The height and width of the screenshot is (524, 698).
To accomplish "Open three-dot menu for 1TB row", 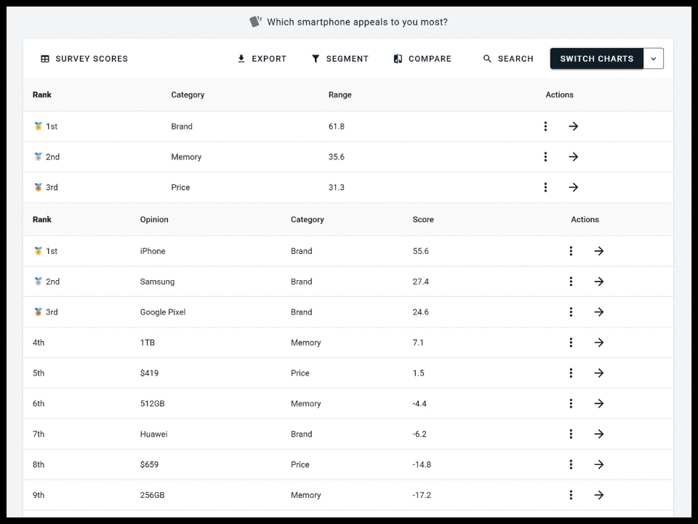I will (x=571, y=342).
